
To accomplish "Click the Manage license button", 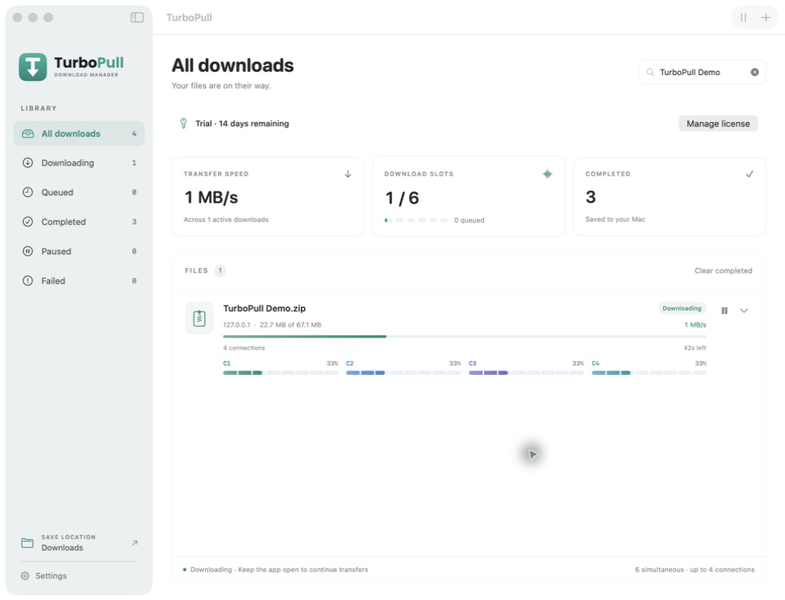I will [718, 123].
